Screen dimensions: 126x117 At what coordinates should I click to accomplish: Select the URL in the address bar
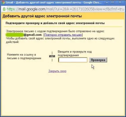tap(65, 9)
